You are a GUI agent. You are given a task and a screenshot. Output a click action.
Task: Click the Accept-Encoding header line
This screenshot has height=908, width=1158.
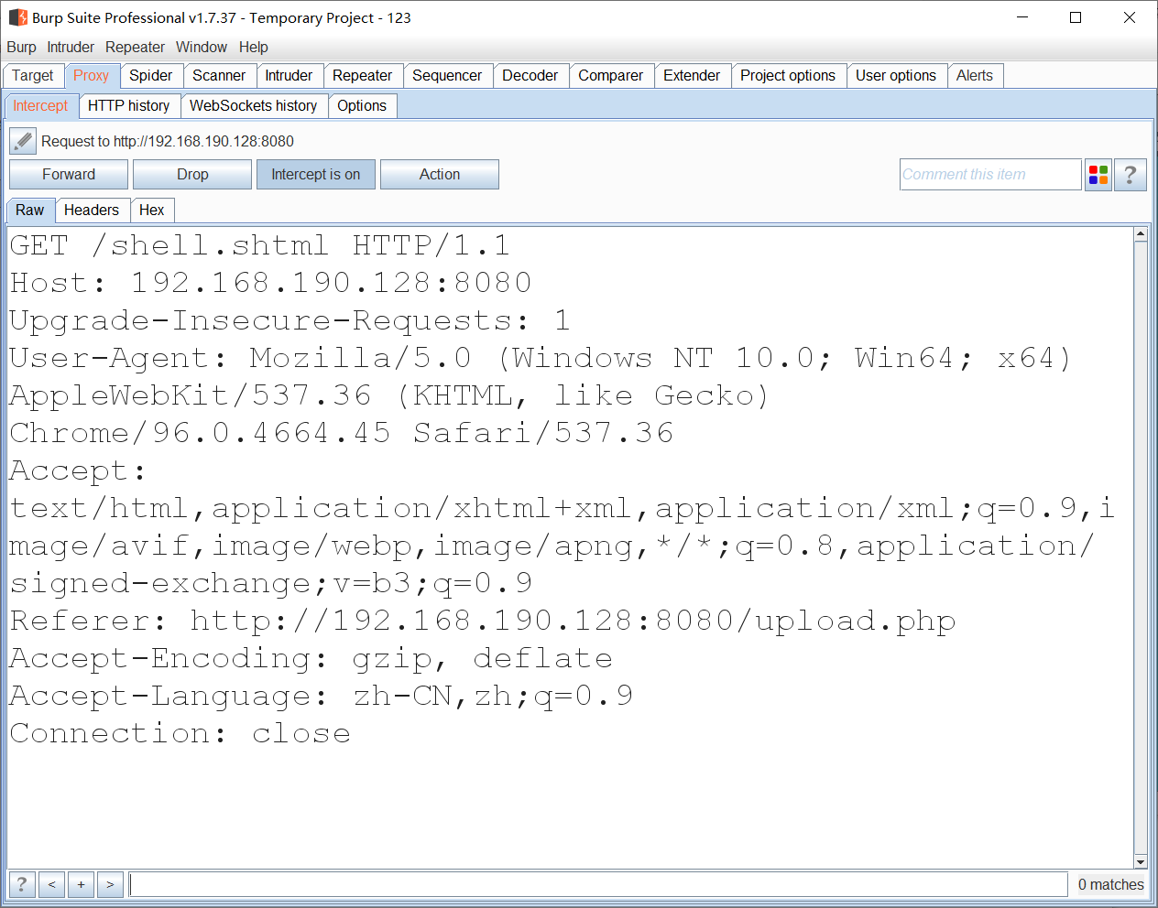[x=311, y=658]
